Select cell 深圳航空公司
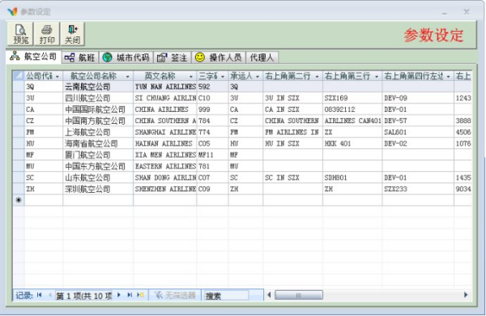Image resolution: width=486 pixels, height=316 pixels. pos(98,189)
